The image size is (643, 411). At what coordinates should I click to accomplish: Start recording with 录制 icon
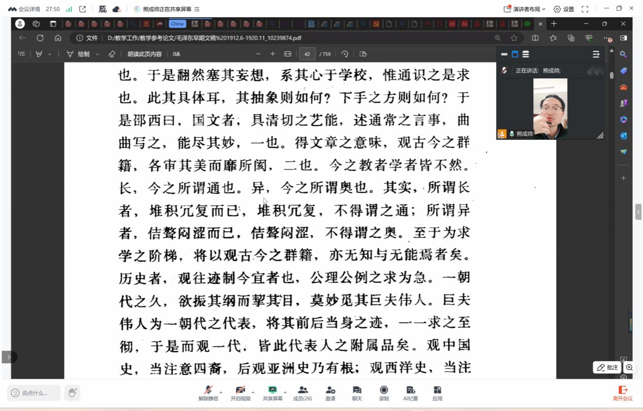pyautogui.click(x=384, y=392)
